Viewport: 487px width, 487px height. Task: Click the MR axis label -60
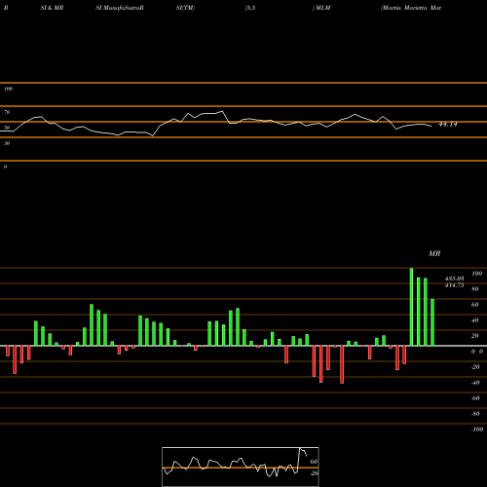pos(475,398)
